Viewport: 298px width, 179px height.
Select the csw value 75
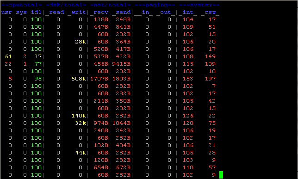212,123
